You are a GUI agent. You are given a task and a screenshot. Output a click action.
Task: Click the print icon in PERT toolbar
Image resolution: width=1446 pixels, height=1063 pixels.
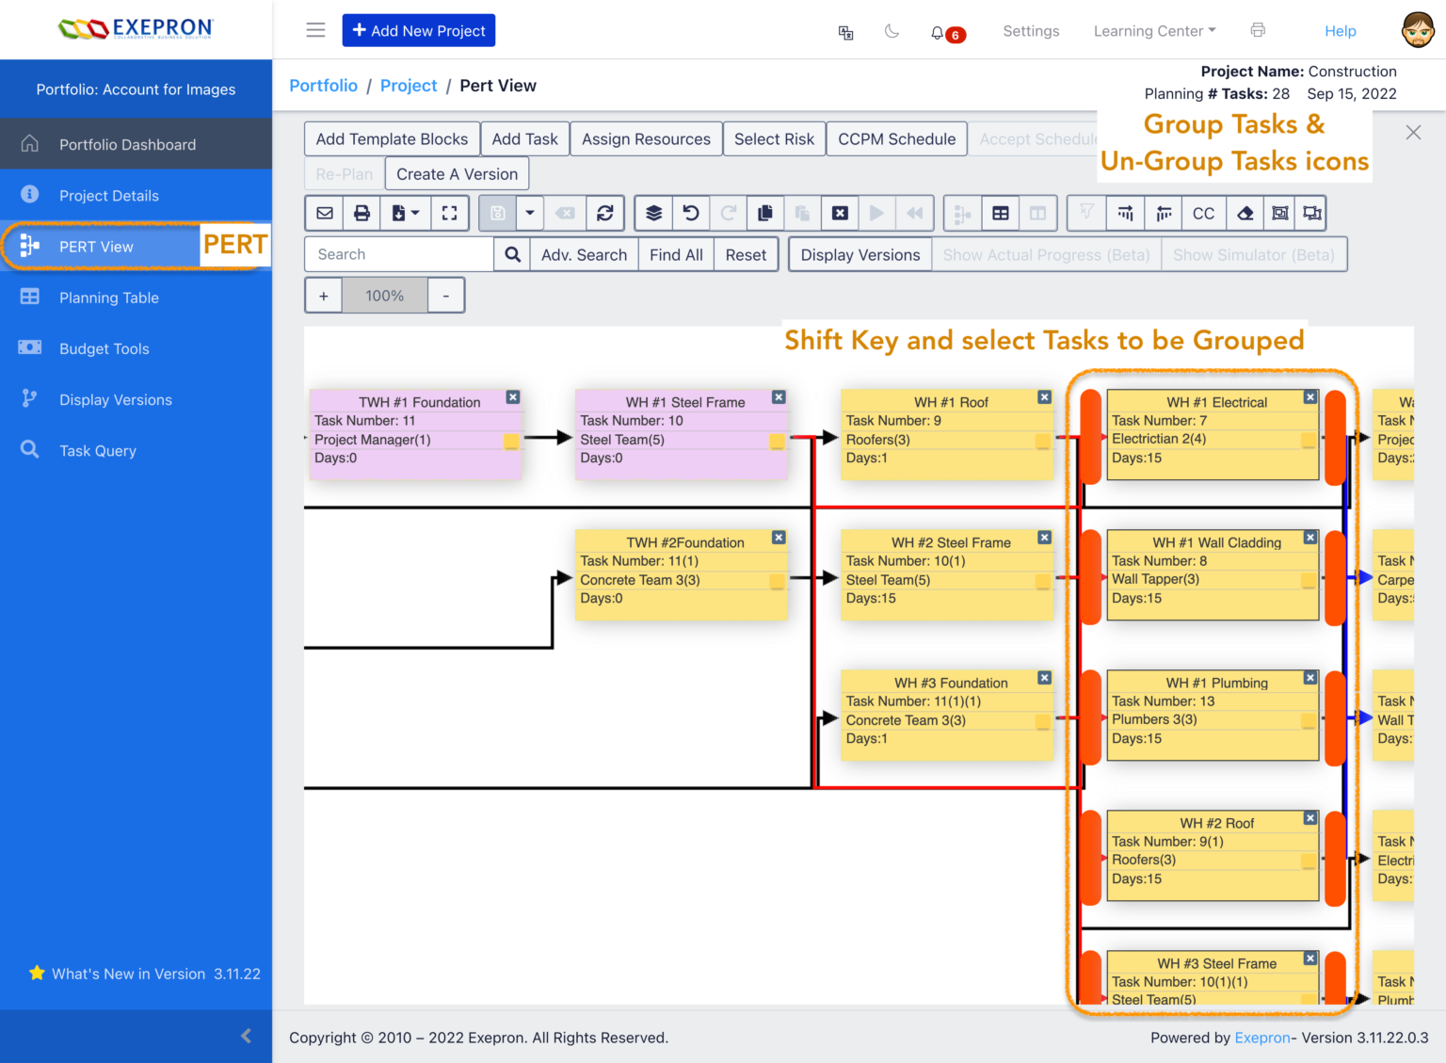(x=361, y=214)
